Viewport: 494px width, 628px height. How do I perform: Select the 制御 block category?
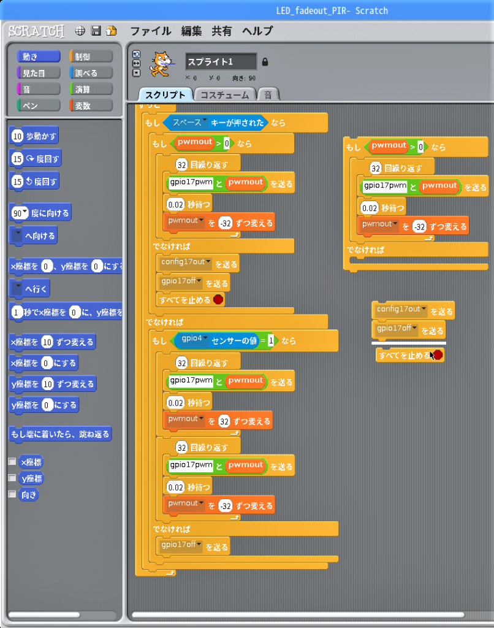point(91,56)
